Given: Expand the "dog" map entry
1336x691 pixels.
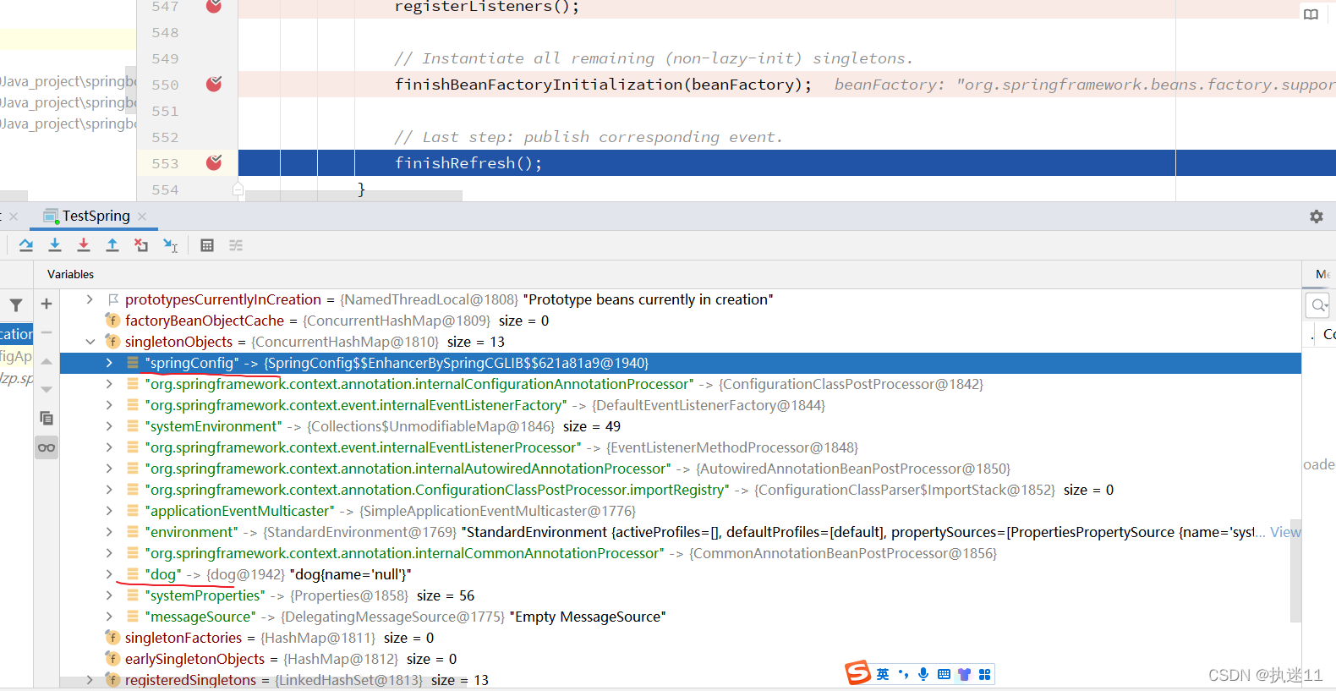Looking at the screenshot, I should coord(109,574).
